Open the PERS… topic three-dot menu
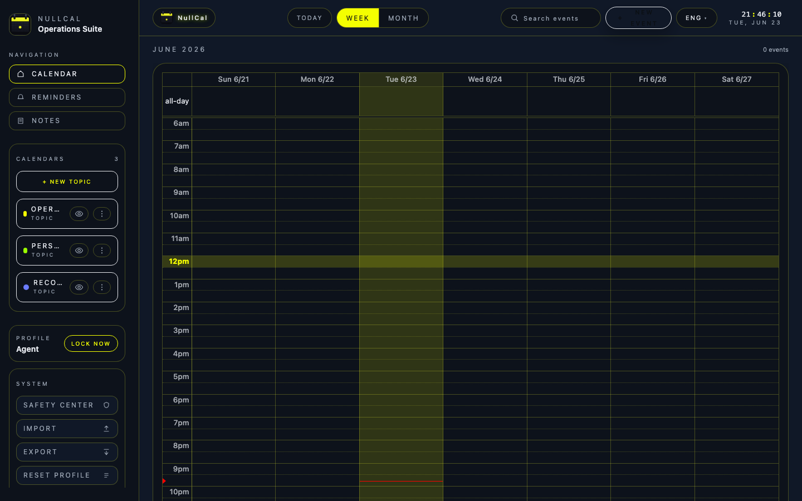 [x=102, y=250]
